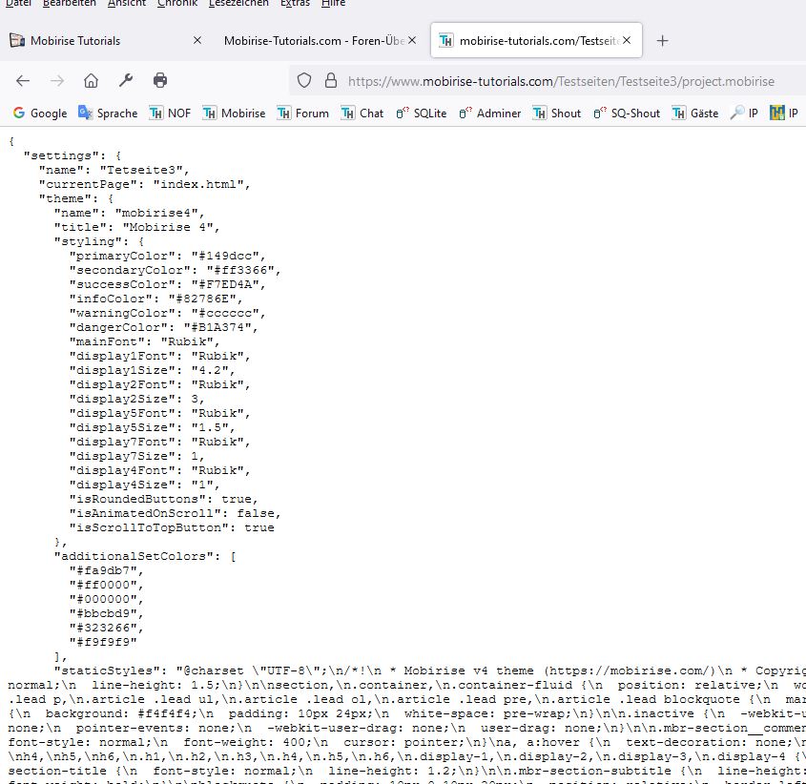
Task: Open the Sprache bookmark
Action: 108,113
